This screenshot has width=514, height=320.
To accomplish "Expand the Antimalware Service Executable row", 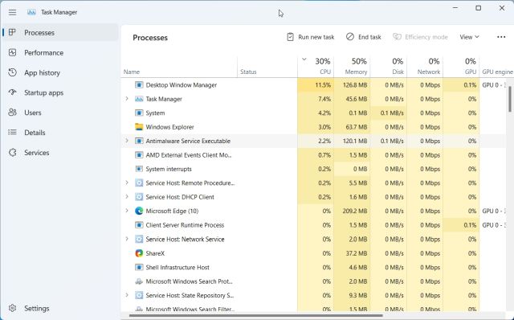I will point(127,141).
